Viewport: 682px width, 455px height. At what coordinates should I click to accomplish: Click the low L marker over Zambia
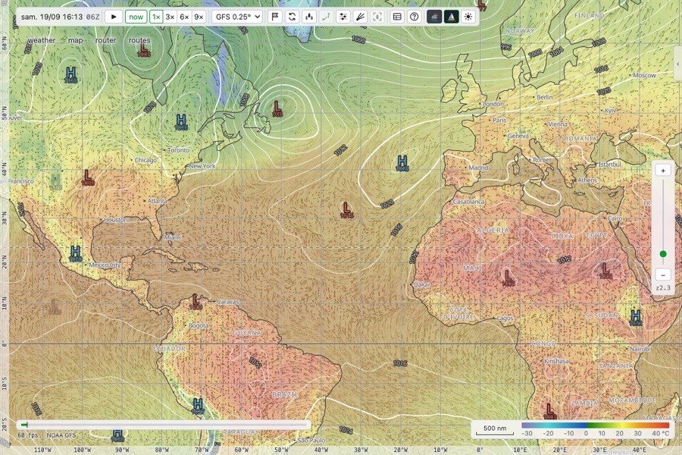tap(549, 411)
